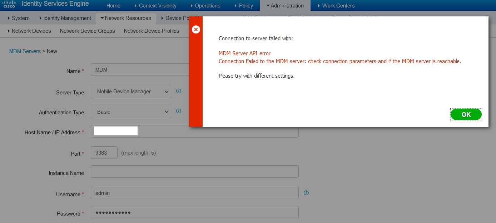Click the red error X icon in dialog

tap(196, 30)
